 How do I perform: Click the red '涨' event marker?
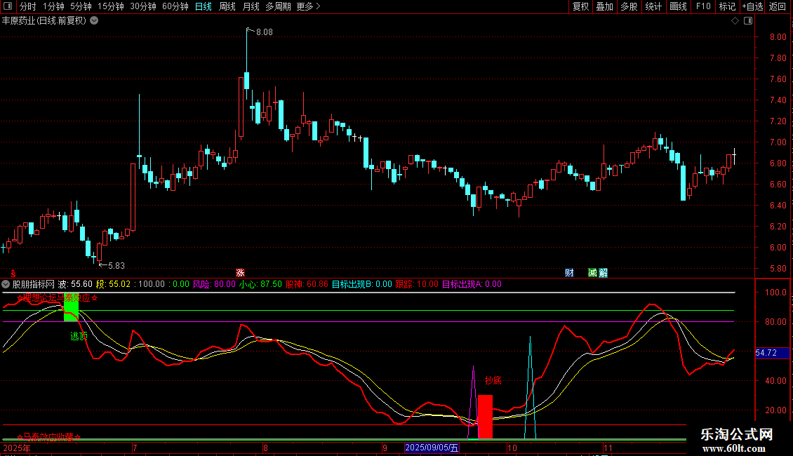point(240,273)
